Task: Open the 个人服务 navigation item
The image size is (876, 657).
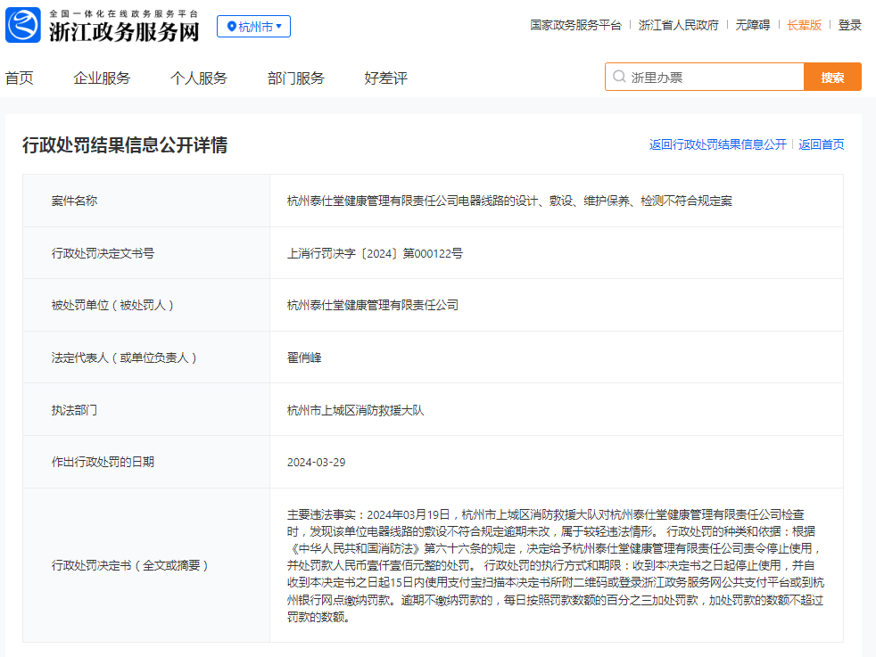Action: (x=199, y=78)
